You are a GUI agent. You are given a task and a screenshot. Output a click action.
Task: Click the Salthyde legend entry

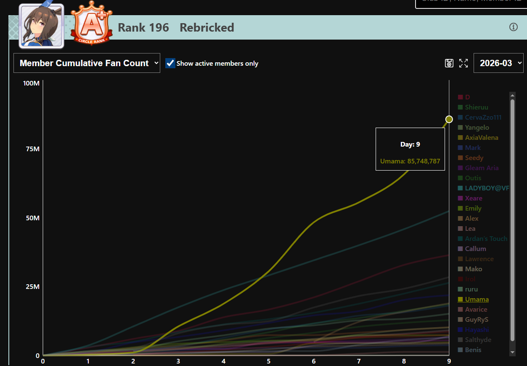click(x=474, y=340)
